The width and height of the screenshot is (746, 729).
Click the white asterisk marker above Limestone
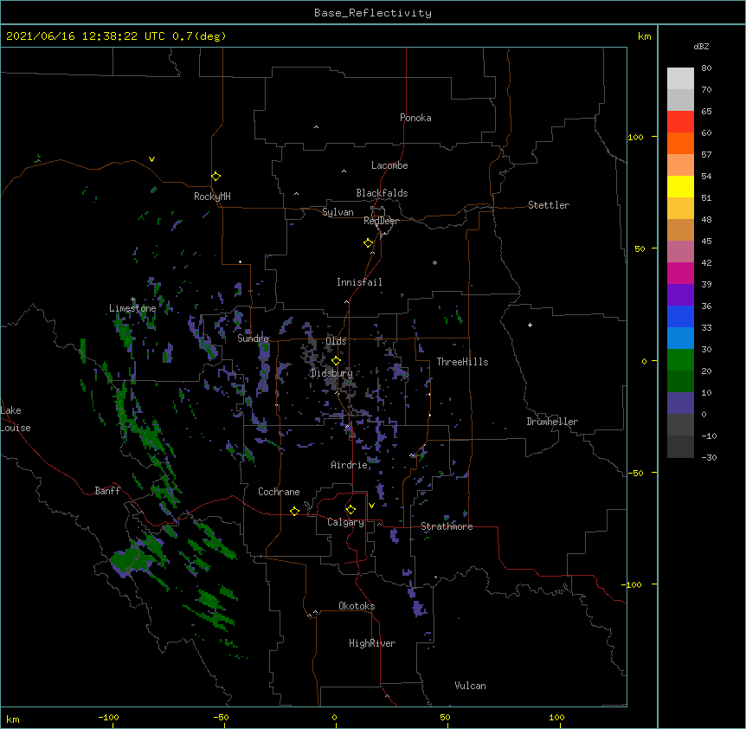tap(133, 300)
